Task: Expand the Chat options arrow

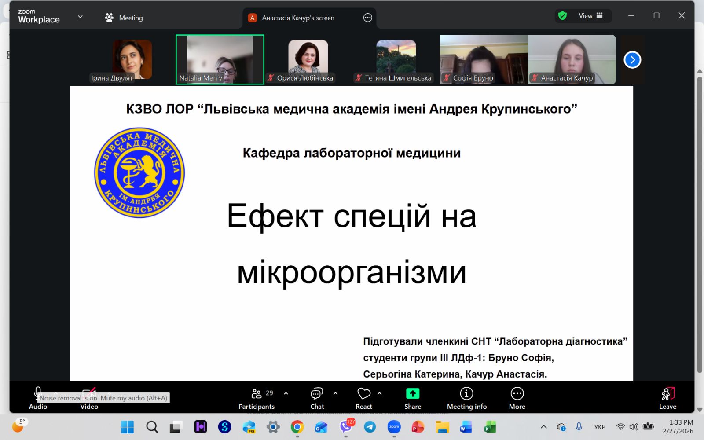Action: (336, 393)
